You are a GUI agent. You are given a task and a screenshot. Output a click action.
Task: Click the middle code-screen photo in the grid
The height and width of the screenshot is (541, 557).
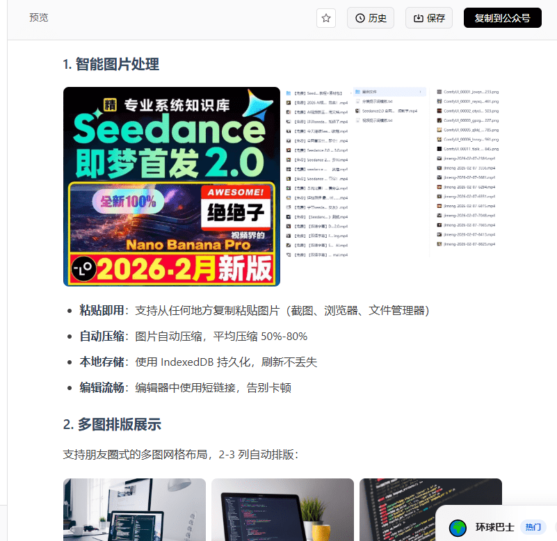click(282, 510)
